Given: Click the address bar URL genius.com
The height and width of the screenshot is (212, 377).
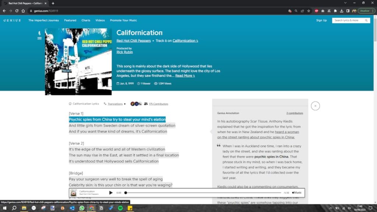Looking at the screenshot, I should [46, 11].
